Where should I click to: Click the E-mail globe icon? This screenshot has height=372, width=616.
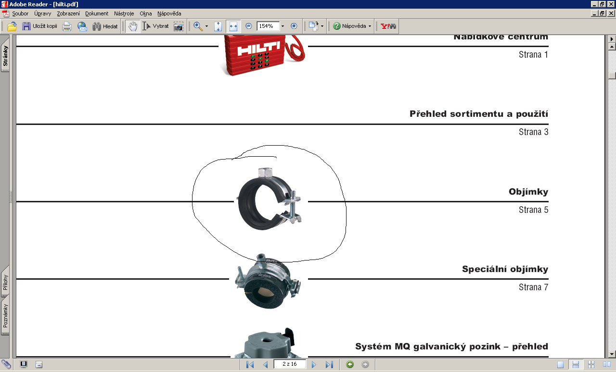point(82,26)
